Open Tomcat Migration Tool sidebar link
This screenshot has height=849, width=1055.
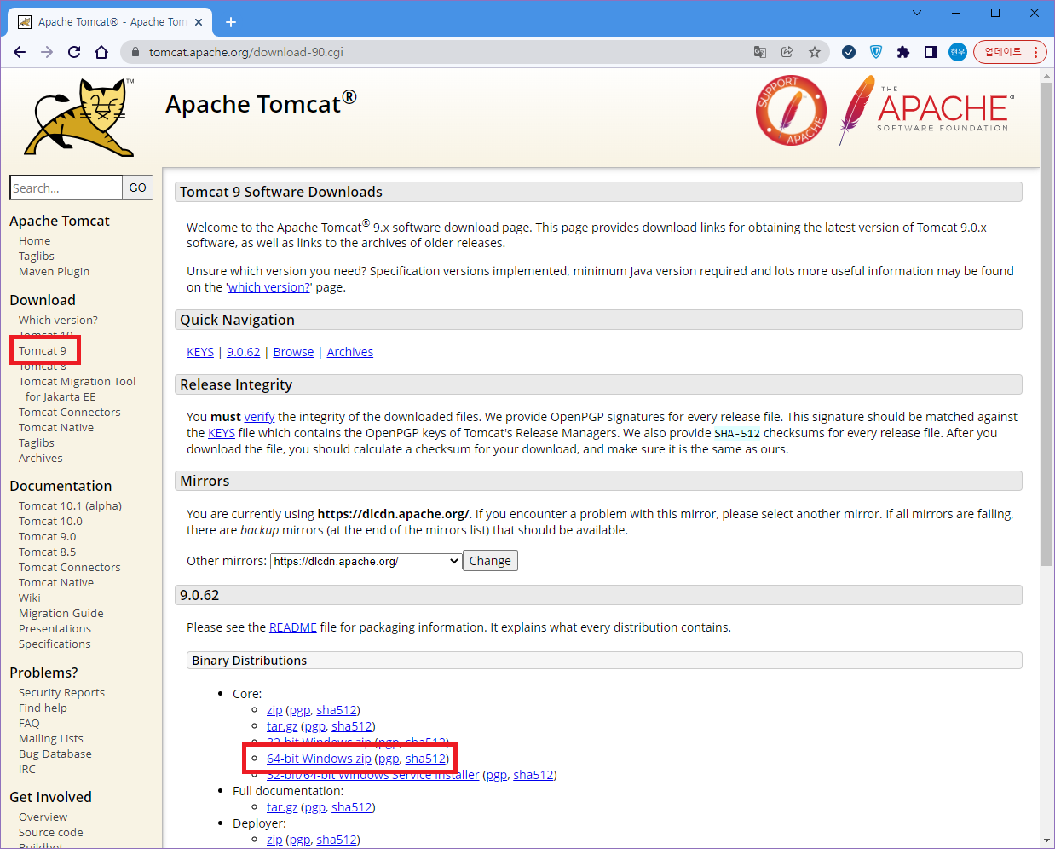(78, 389)
